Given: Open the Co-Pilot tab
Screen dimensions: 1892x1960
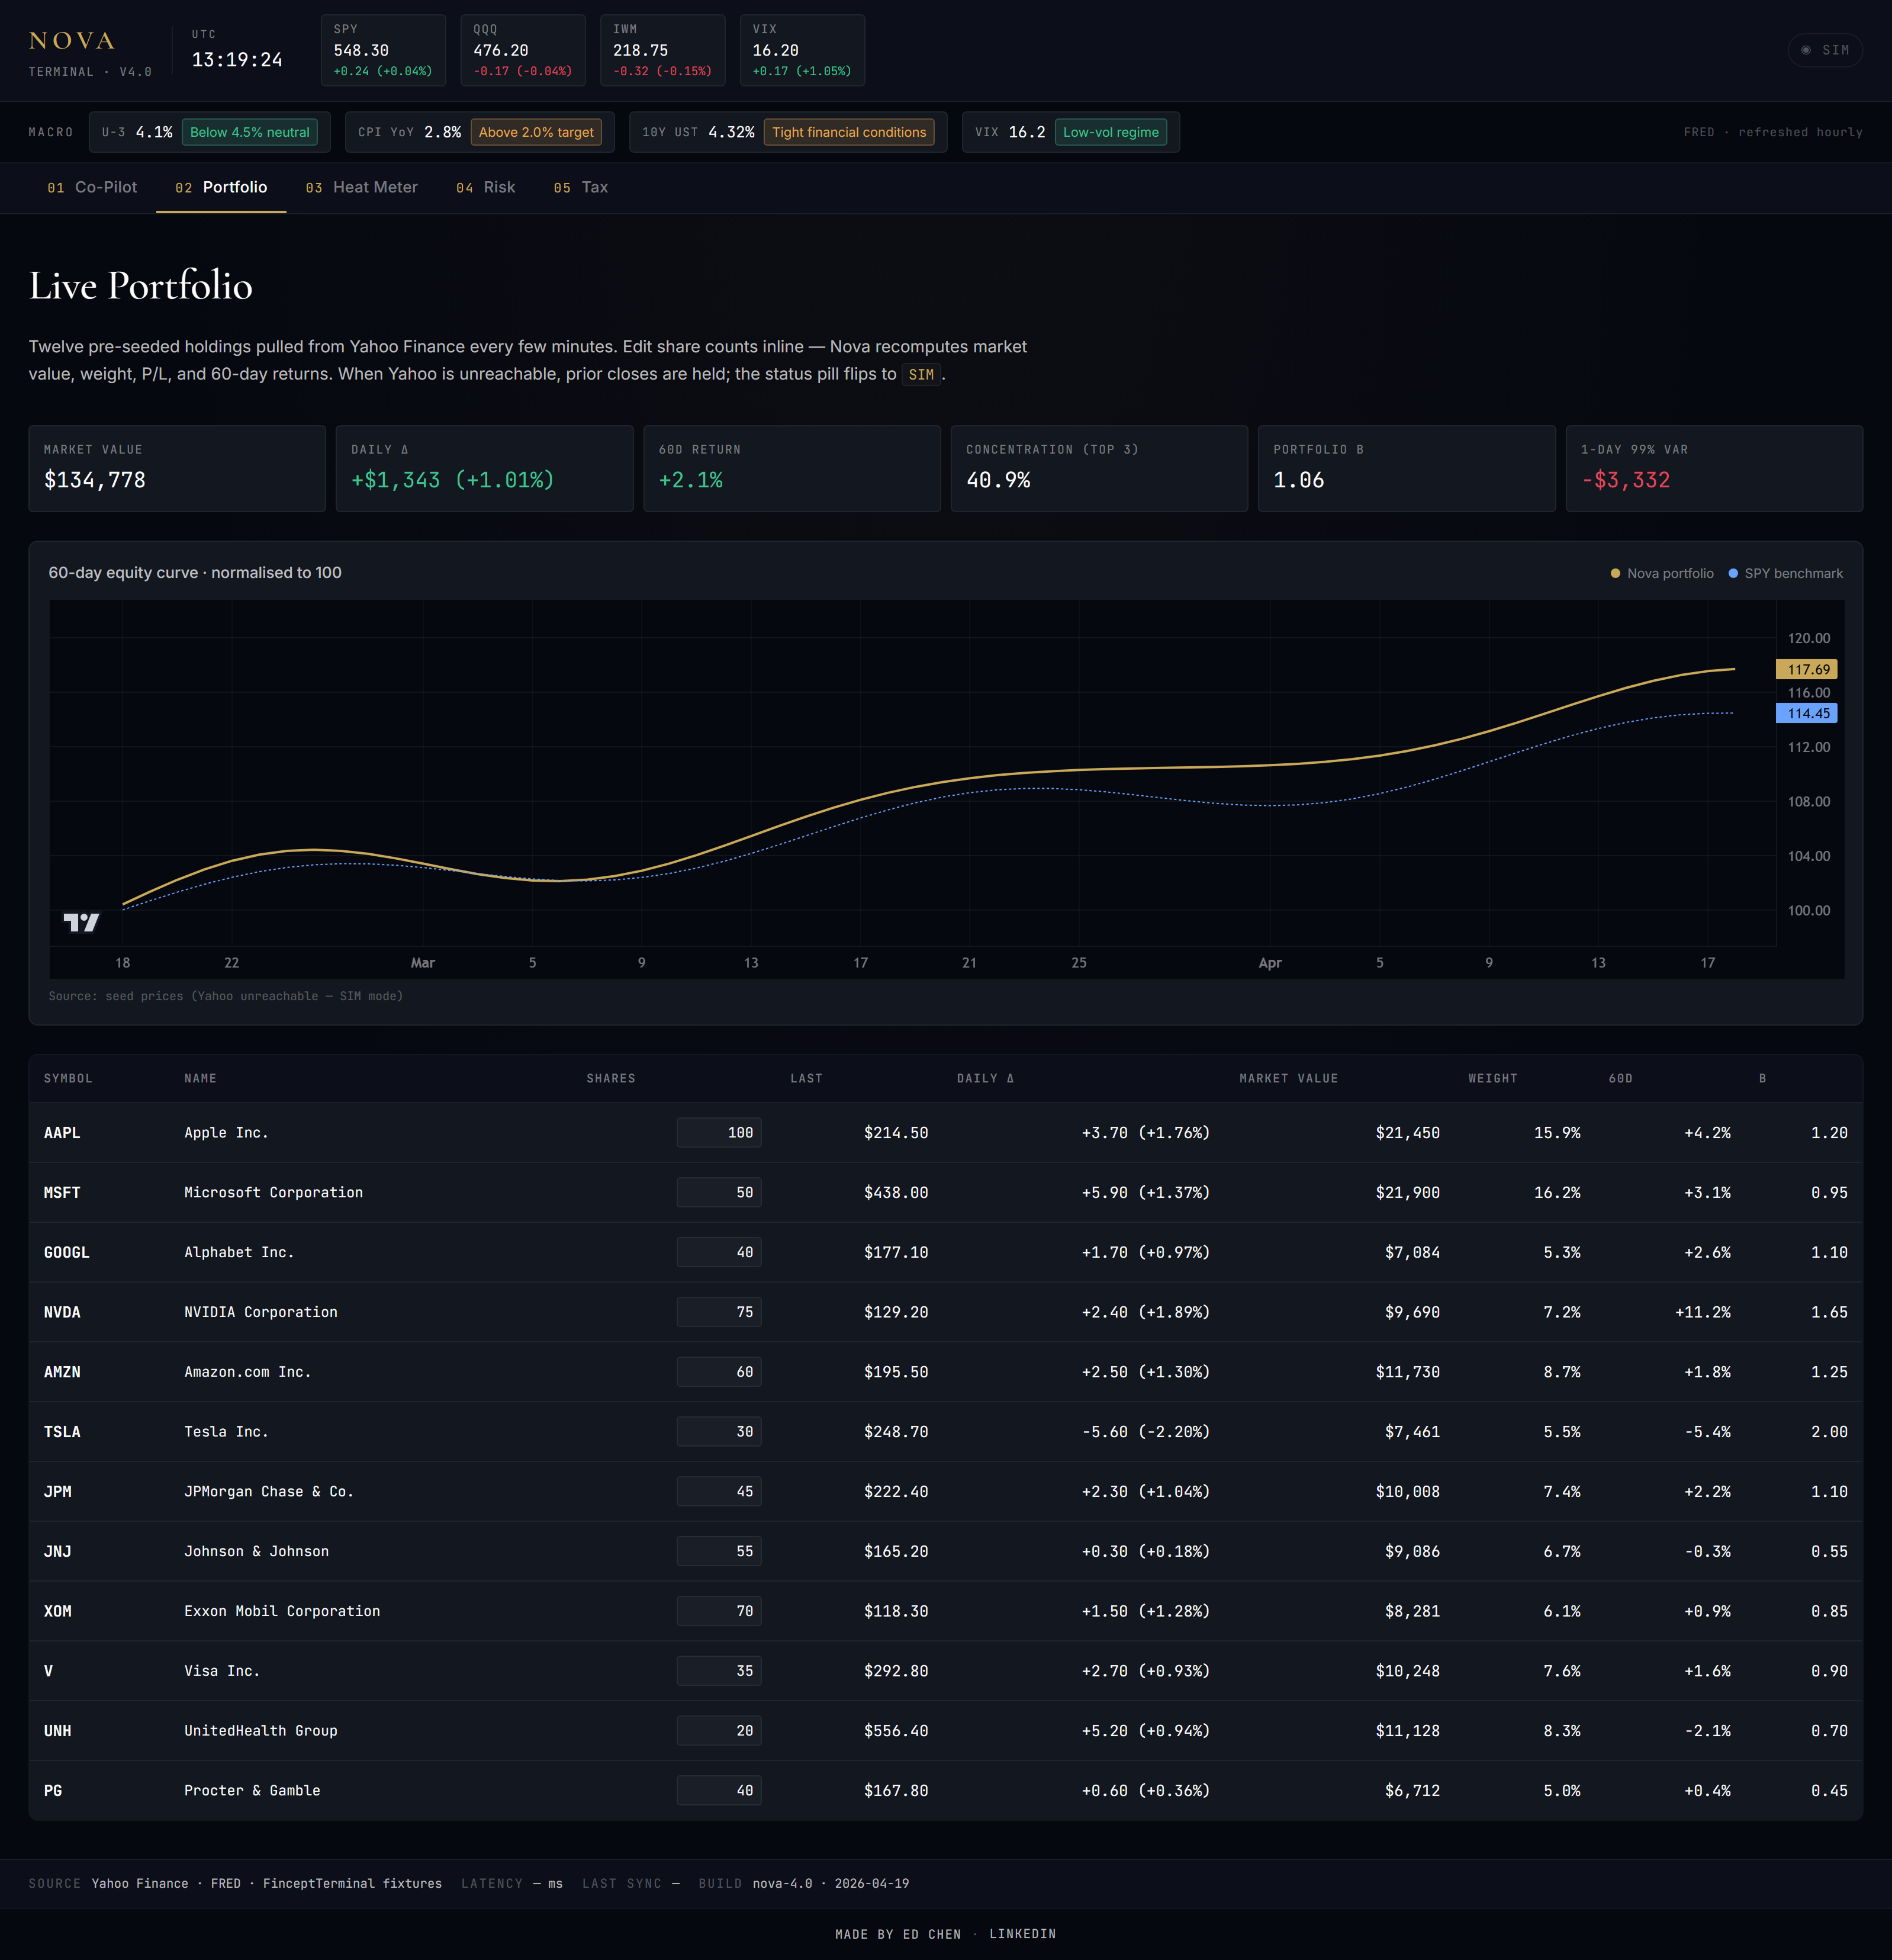Looking at the screenshot, I should 92,187.
